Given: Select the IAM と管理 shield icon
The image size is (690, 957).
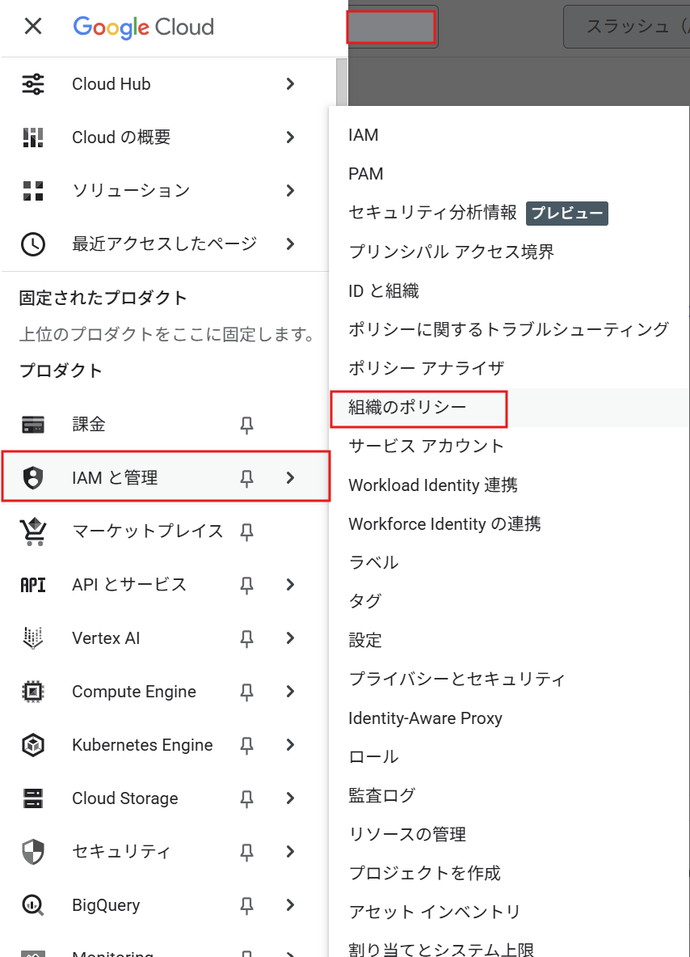Looking at the screenshot, I should [x=32, y=477].
